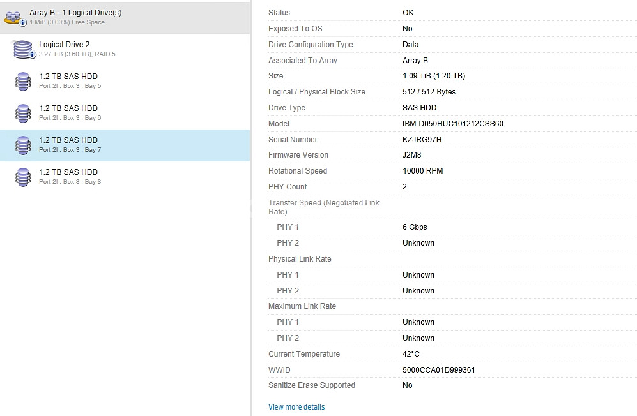This screenshot has height=416, width=637.
Task: Click the Bay 7 drive icon
Action: pyautogui.click(x=23, y=145)
